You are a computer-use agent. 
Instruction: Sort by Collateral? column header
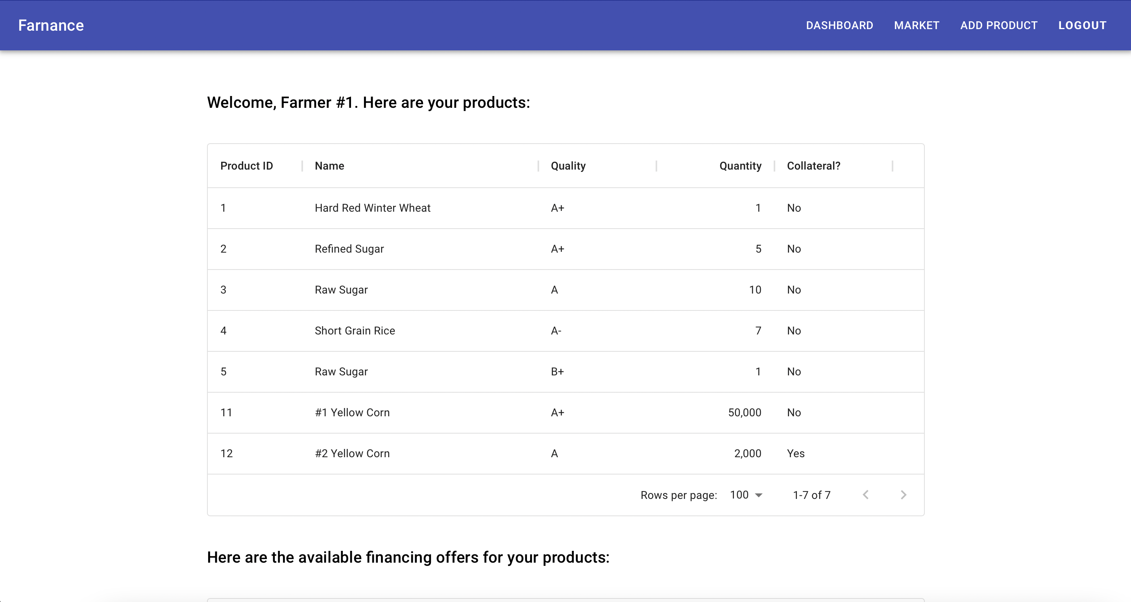(813, 166)
